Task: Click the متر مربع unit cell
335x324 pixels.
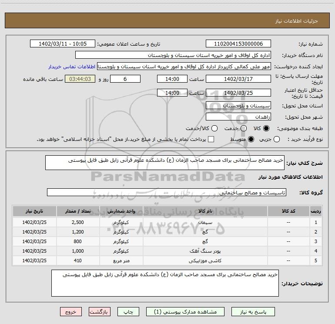Action: [121, 261]
